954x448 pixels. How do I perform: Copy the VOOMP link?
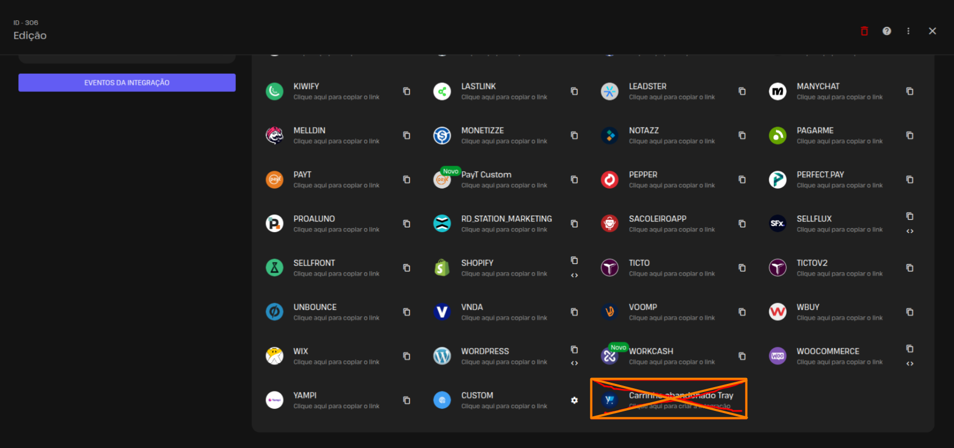[742, 312]
